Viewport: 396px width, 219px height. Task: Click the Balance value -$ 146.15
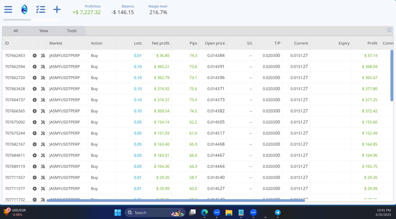(x=123, y=12)
